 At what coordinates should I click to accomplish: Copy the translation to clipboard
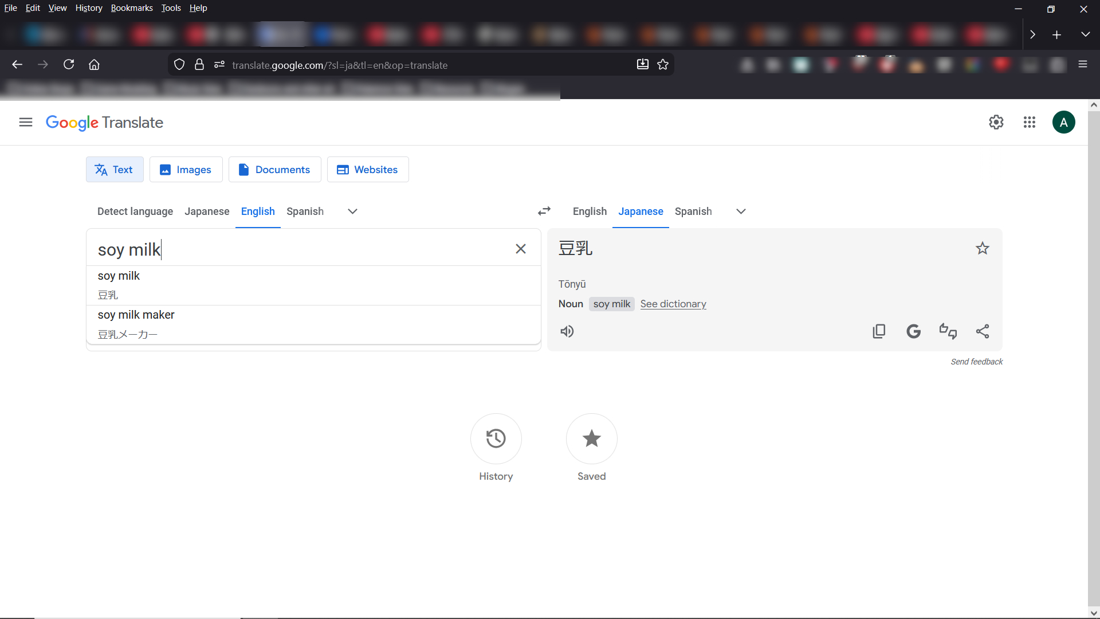(879, 331)
